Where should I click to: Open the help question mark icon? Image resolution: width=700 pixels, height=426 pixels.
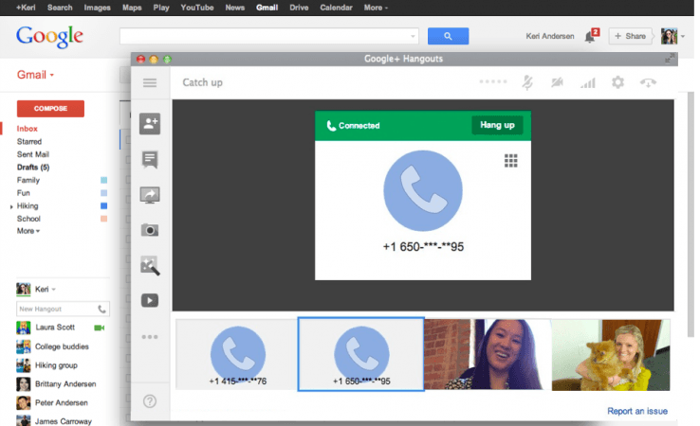150,401
